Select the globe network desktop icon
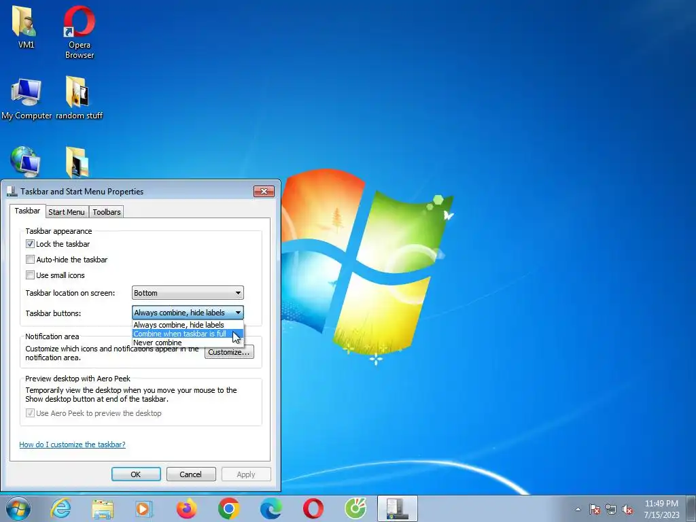Viewport: 696px width, 522px height. (25, 162)
